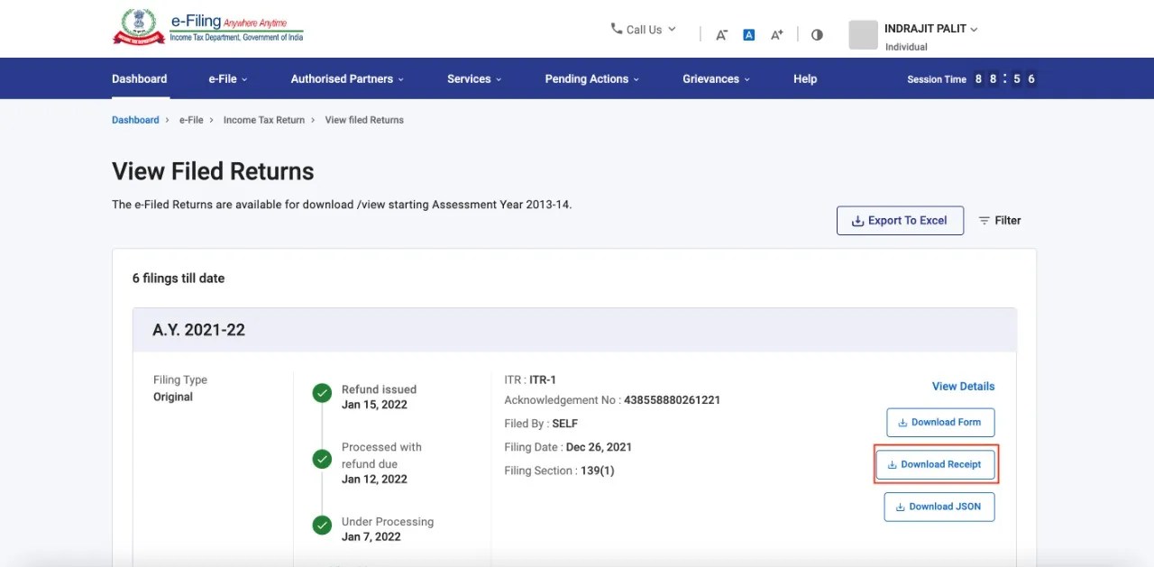Open the INDRAJIT PALIT account dropdown
Screen dimensions: 1154x567
click(931, 29)
